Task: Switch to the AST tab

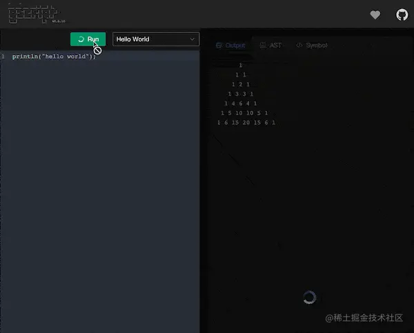Action: (x=270, y=46)
